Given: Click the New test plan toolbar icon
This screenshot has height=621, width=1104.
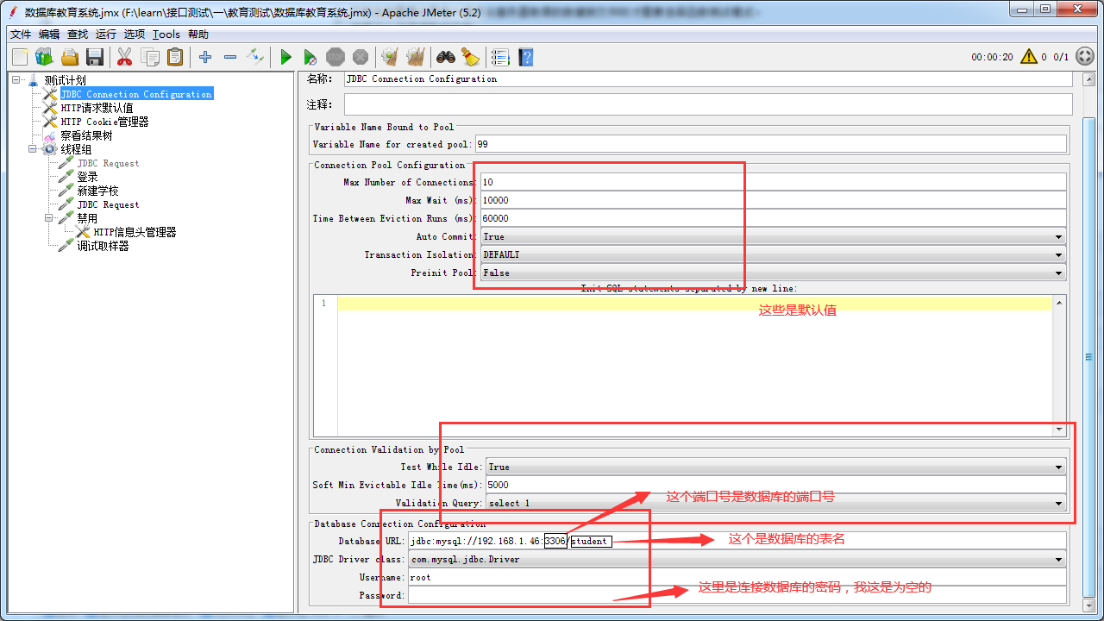Looking at the screenshot, I should (20, 57).
